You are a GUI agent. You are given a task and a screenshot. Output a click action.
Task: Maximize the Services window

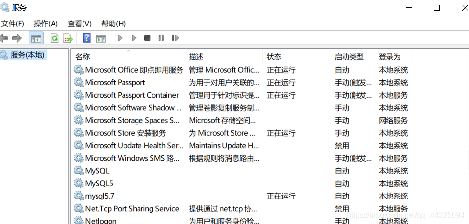(437, 8)
